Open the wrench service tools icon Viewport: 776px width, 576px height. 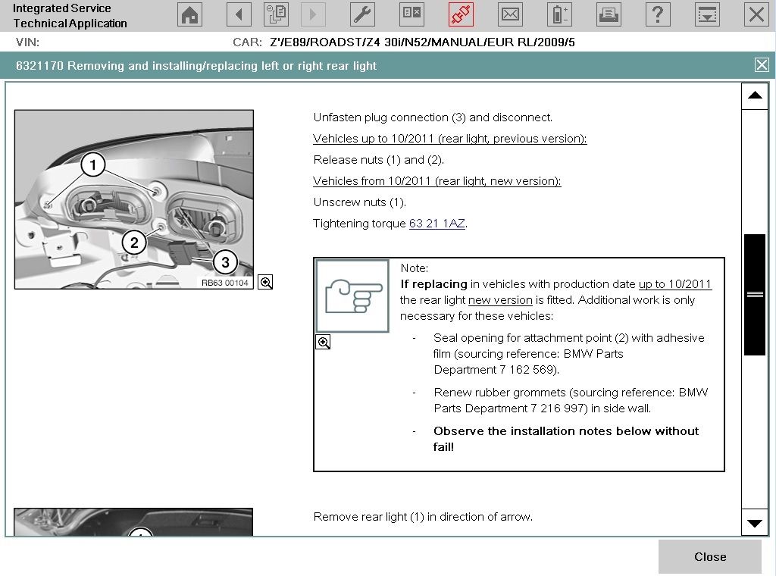[x=363, y=14]
